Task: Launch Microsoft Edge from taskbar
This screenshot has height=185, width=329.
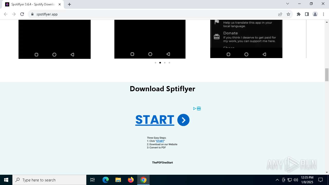Action: (106, 180)
